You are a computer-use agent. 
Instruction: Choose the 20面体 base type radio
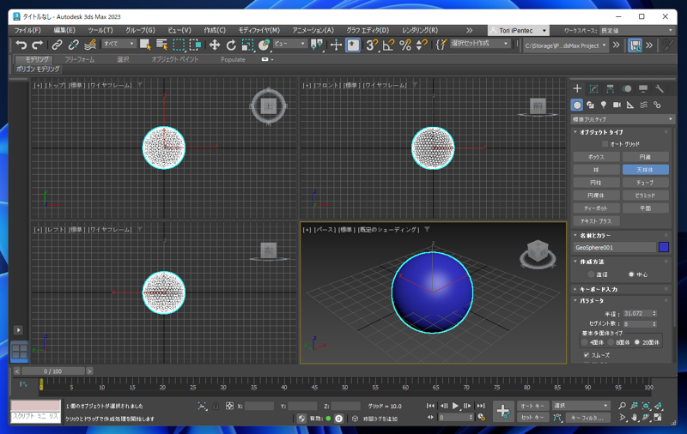click(636, 342)
